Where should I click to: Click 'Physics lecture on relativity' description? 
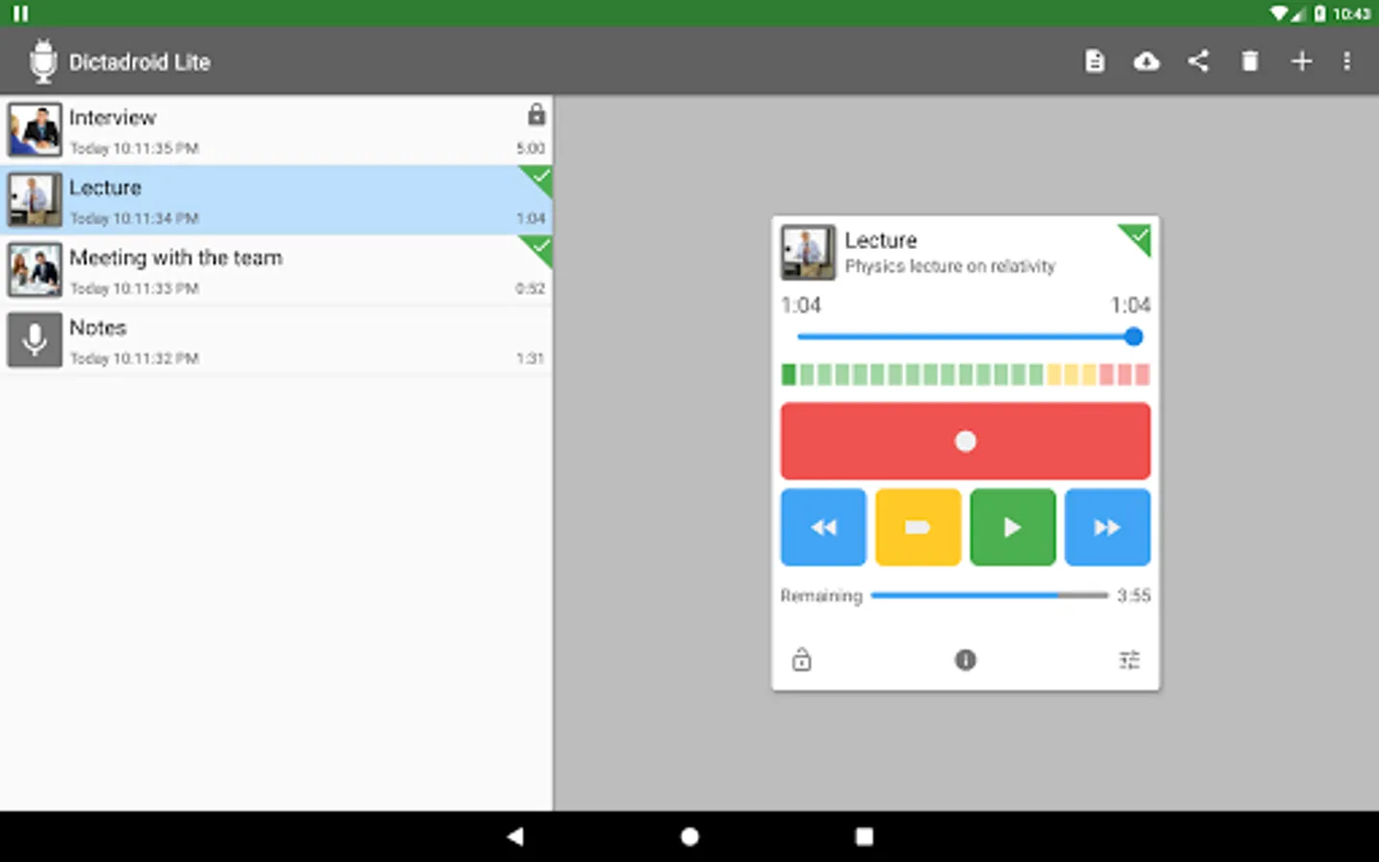coord(950,266)
